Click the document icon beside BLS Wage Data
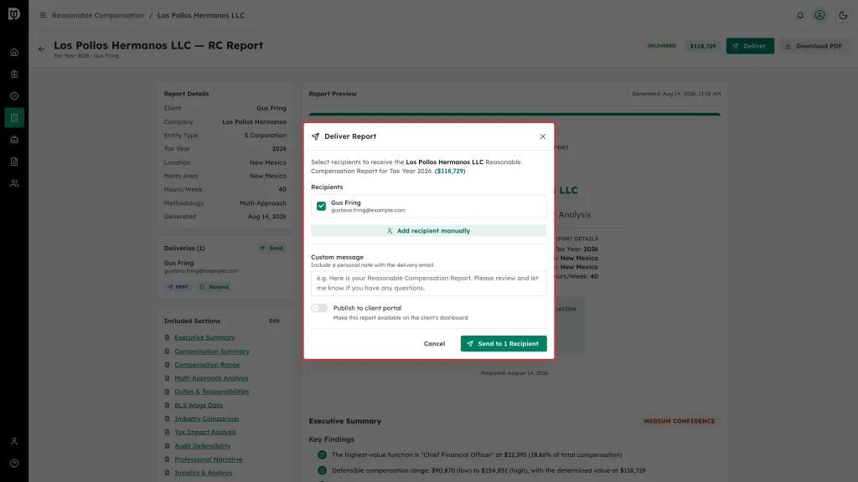 click(x=167, y=406)
